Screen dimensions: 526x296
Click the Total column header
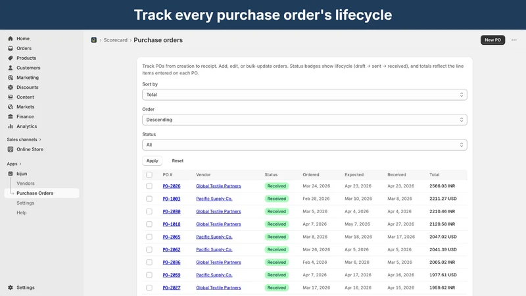click(434, 174)
